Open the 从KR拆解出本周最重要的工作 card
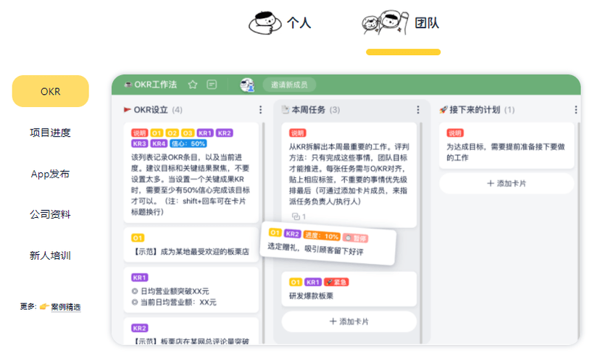Viewport: 600px width, 364px height. tap(349, 174)
